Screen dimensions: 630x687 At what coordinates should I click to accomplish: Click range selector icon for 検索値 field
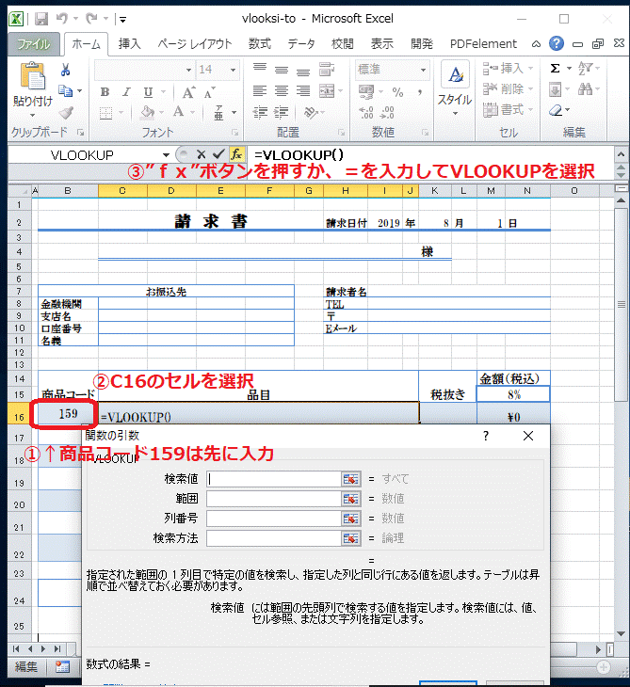click(x=351, y=479)
